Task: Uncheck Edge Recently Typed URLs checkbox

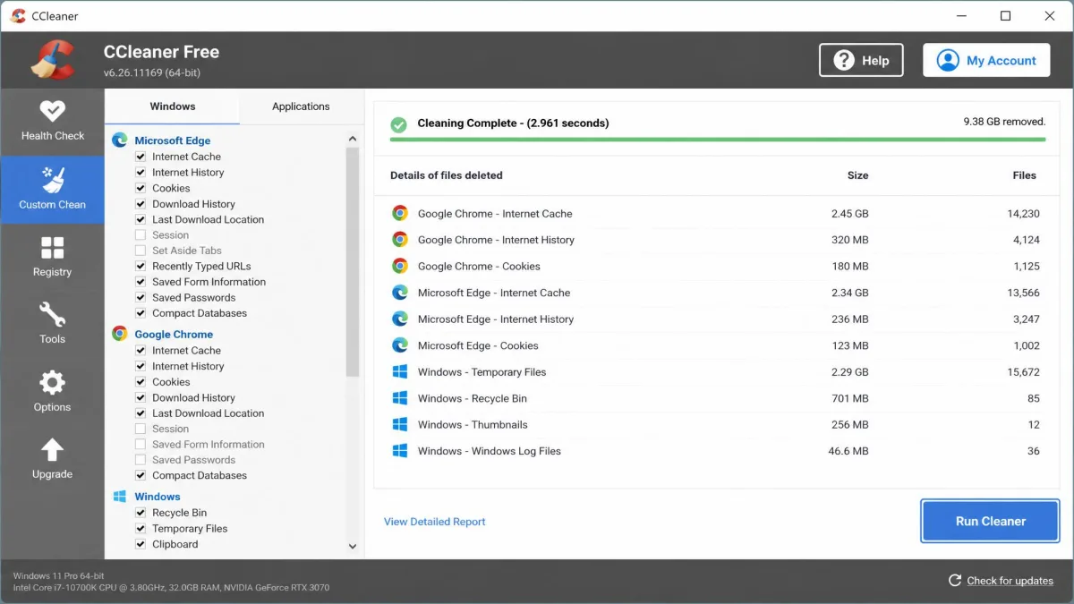Action: click(141, 266)
